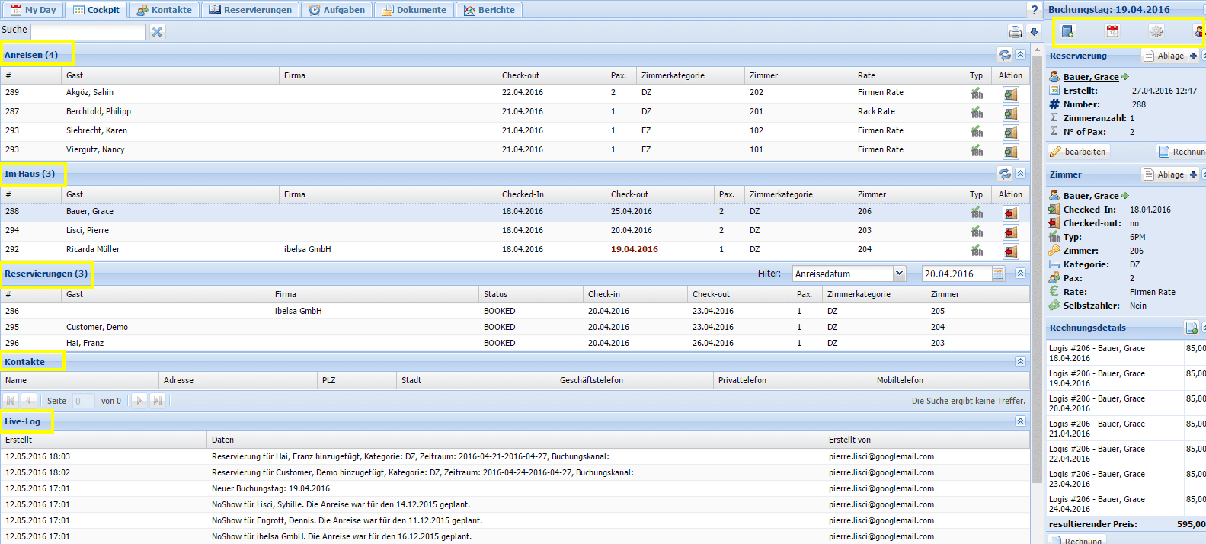Click the new reservation icon under Buchungstag
The image size is (1206, 544).
coord(1067,31)
